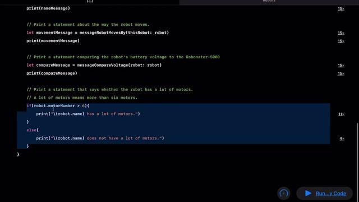Click the "else{" keyword line
This screenshot has width=359, height=202.
tap(33, 130)
